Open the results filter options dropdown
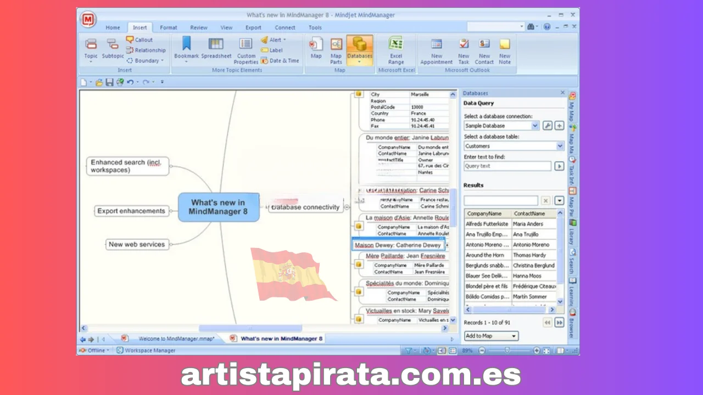Viewport: 703px width, 395px height. [x=559, y=201]
